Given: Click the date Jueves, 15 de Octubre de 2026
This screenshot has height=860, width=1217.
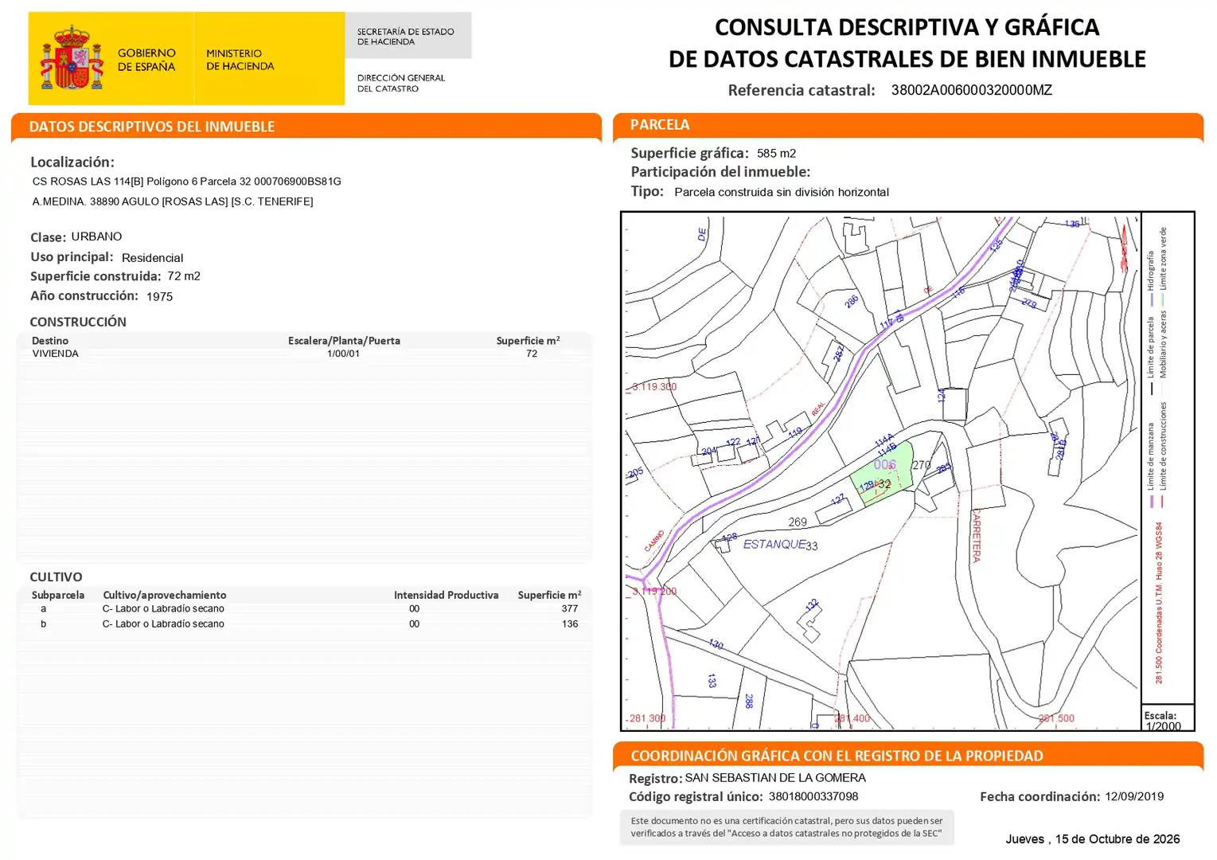Looking at the screenshot, I should pos(1092,839).
